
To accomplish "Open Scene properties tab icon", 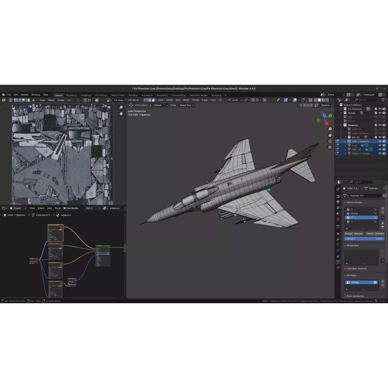I will click(x=338, y=213).
